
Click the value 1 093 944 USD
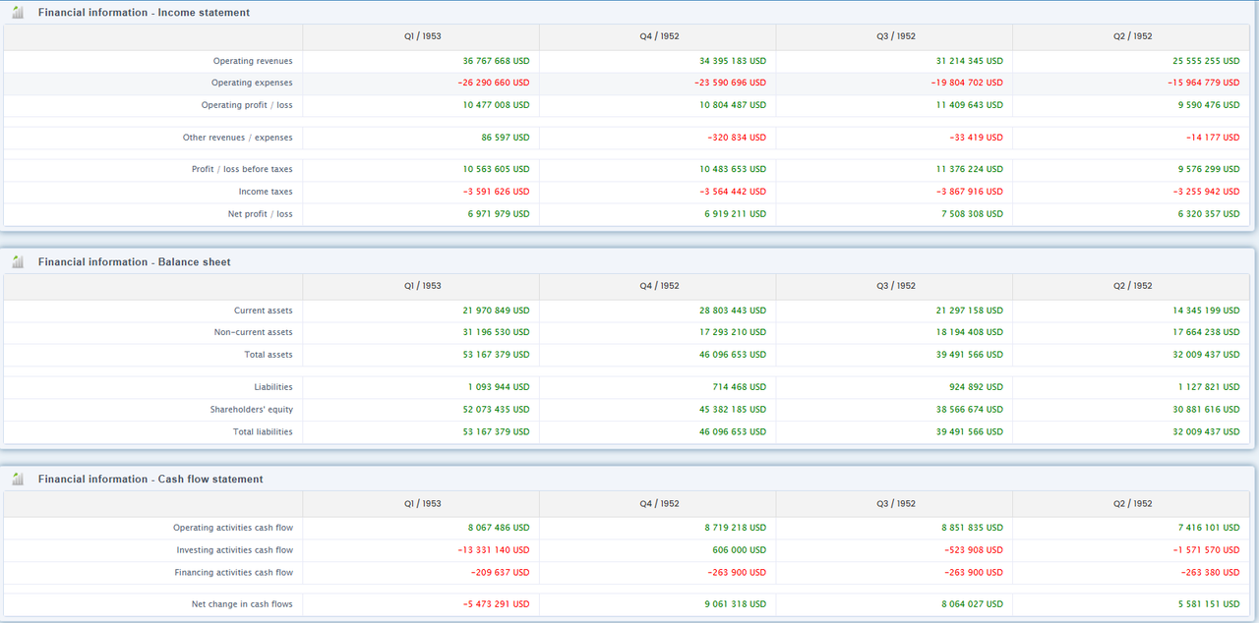[x=499, y=387]
